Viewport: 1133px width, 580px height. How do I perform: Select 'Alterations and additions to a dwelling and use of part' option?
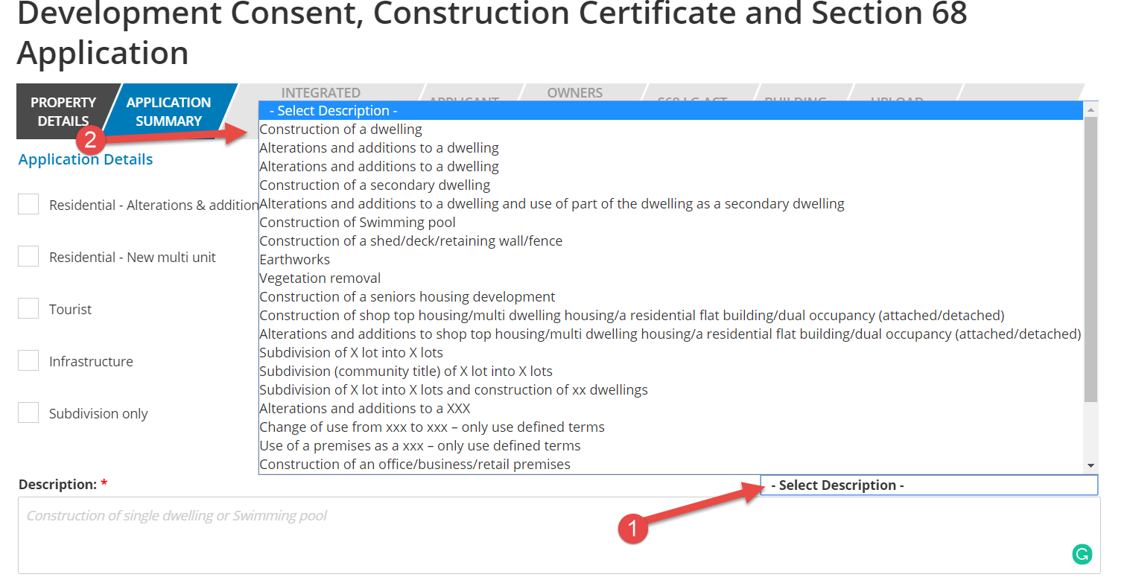pos(671,204)
